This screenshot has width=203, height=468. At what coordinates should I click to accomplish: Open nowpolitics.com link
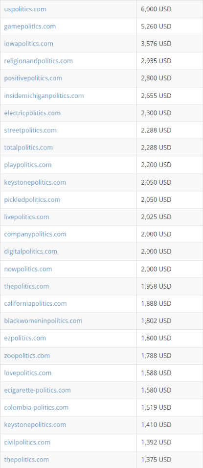[x=28, y=269]
